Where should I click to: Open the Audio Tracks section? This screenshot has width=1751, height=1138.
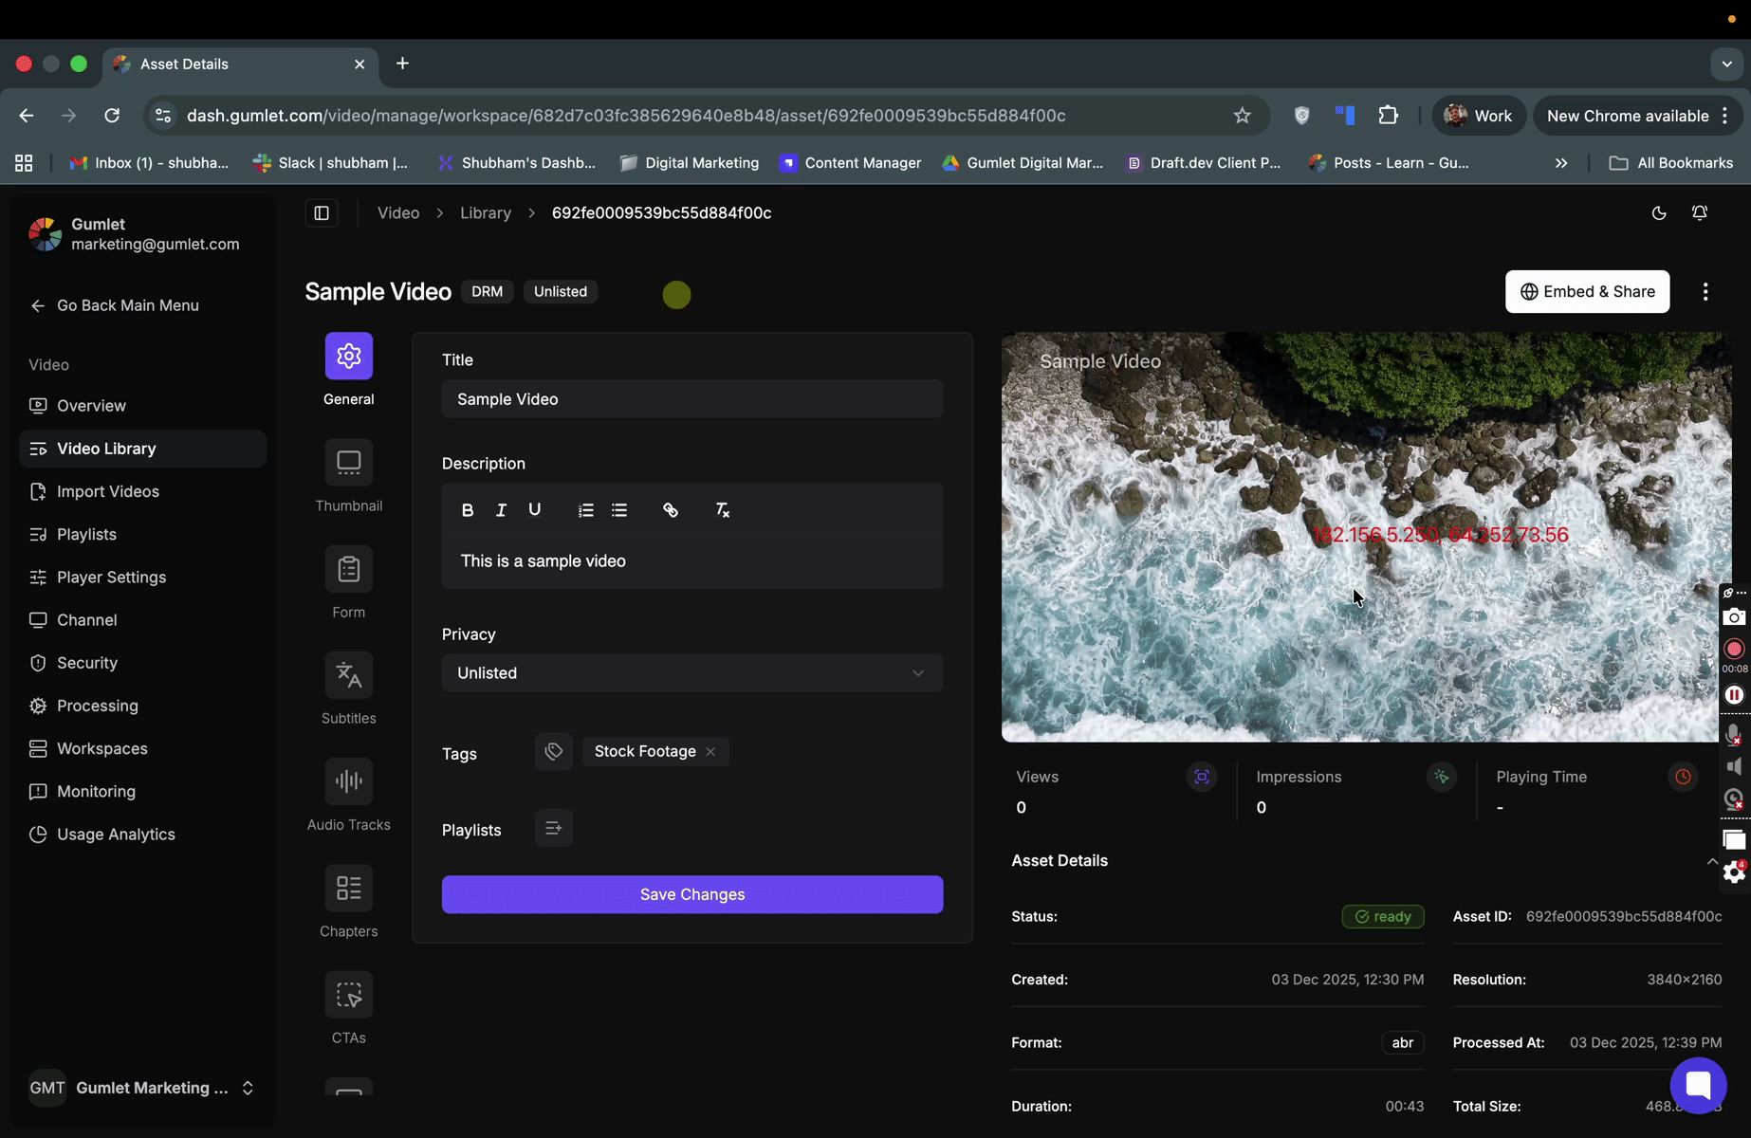348,782
